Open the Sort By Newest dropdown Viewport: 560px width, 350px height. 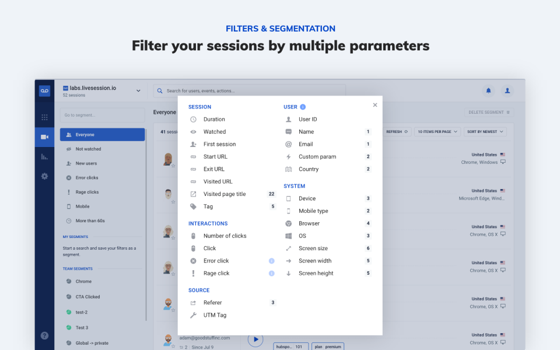tap(485, 131)
